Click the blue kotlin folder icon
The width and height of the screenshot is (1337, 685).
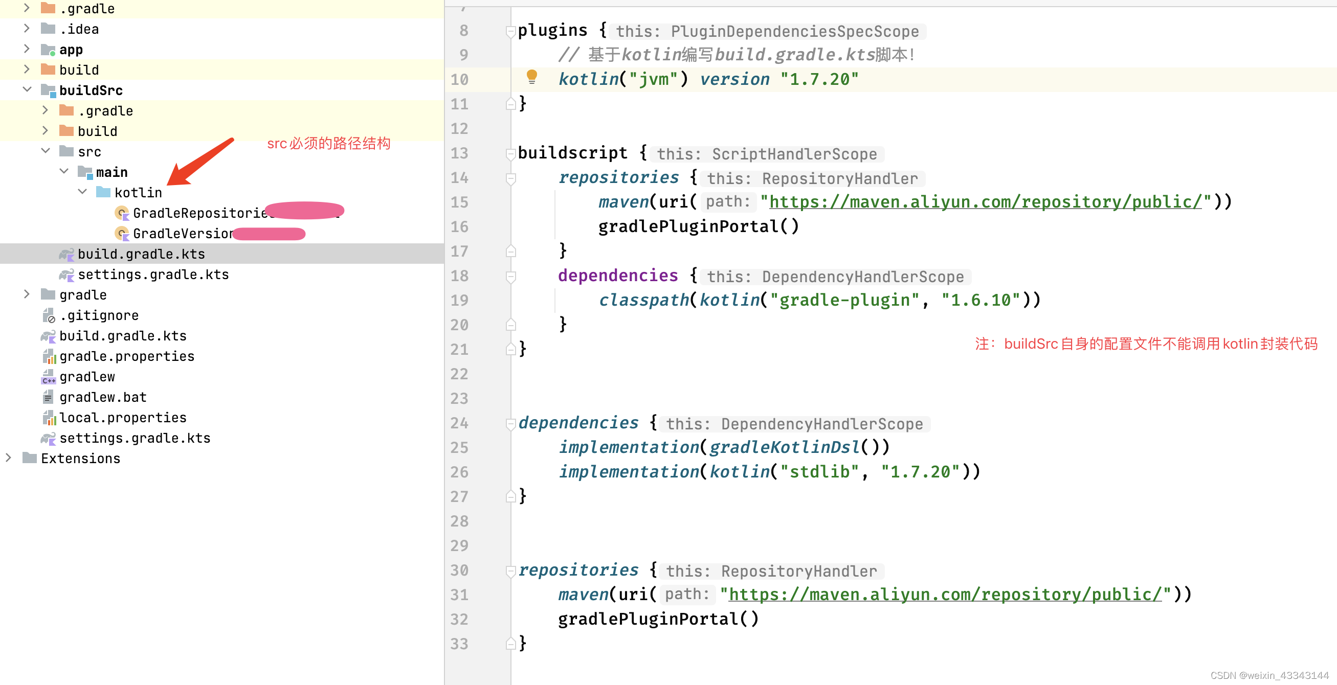coord(103,192)
